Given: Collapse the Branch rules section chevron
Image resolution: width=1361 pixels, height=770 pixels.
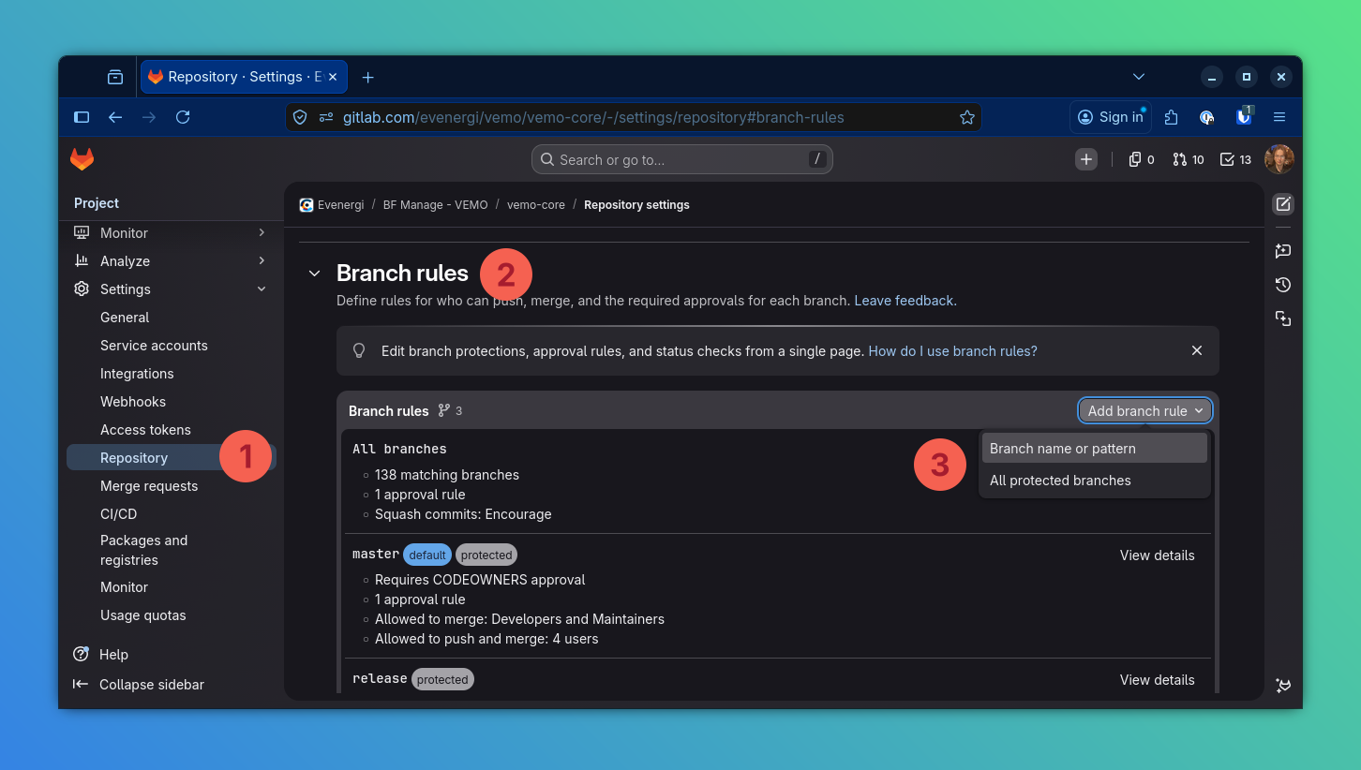Looking at the screenshot, I should click(x=315, y=274).
